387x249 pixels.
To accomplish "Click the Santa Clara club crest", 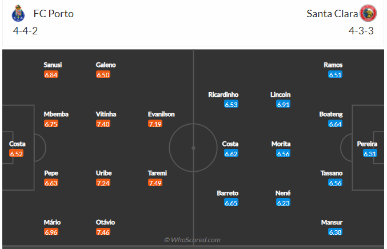I will pos(368,13).
